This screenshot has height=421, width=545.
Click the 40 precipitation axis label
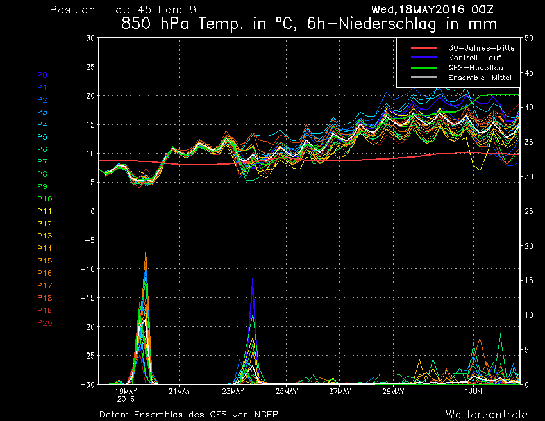[529, 108]
